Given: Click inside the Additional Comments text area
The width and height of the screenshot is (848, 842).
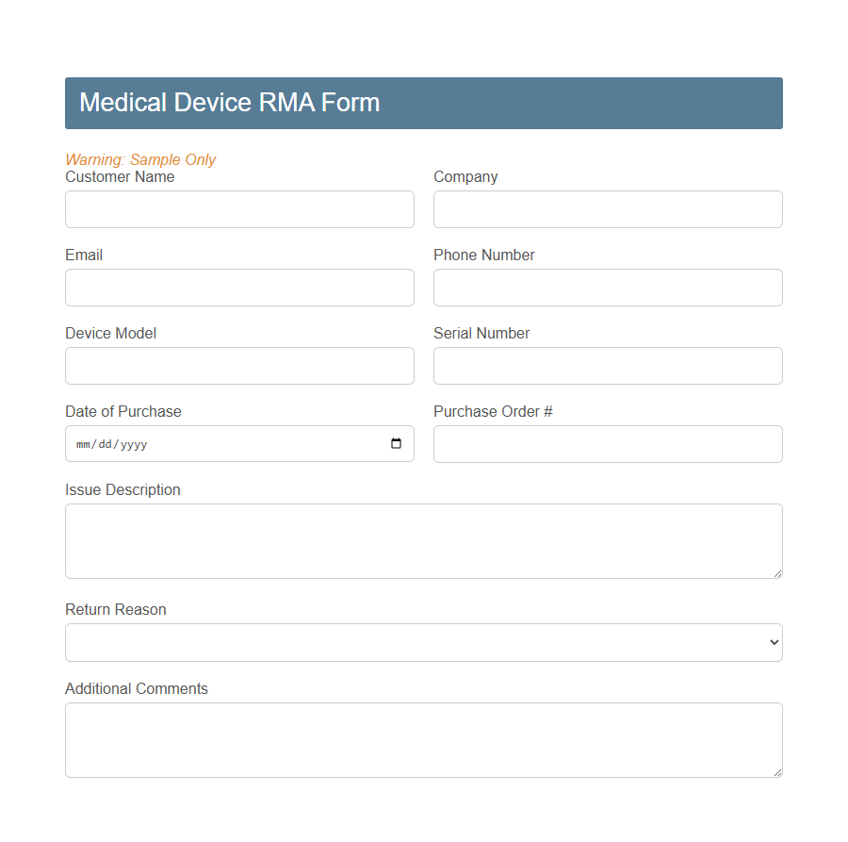Looking at the screenshot, I should pyautogui.click(x=424, y=739).
